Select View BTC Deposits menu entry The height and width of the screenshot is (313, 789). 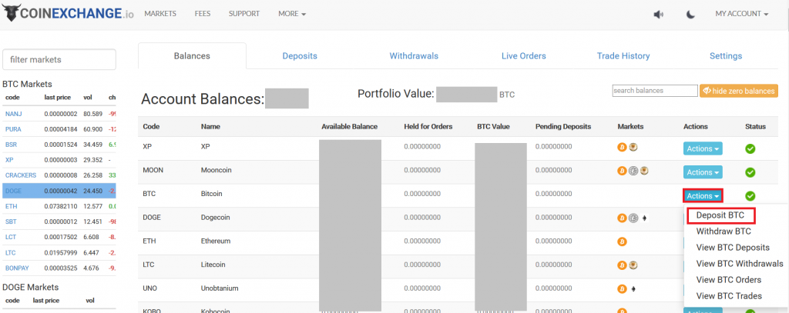point(733,247)
